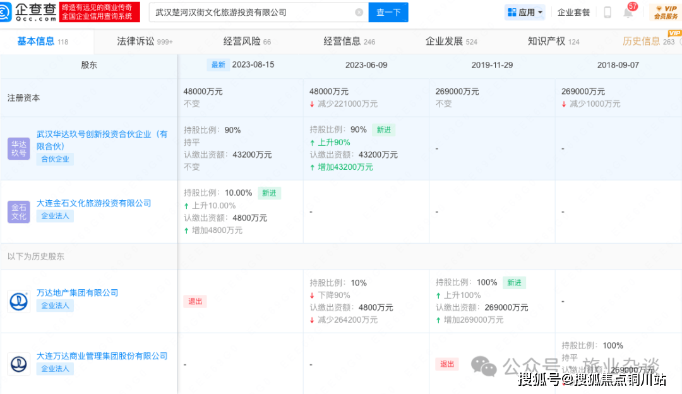Open 万达地产集团有限公司 shareholder link
The height and width of the screenshot is (394, 682).
tap(78, 293)
